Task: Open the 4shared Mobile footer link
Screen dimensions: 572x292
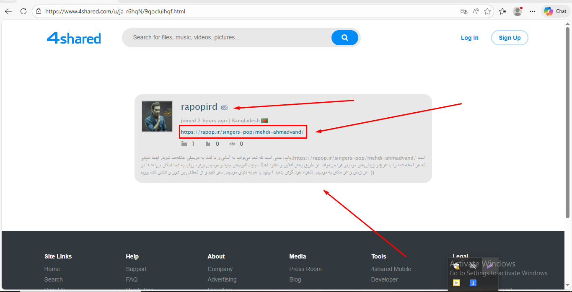Action: tap(391, 269)
